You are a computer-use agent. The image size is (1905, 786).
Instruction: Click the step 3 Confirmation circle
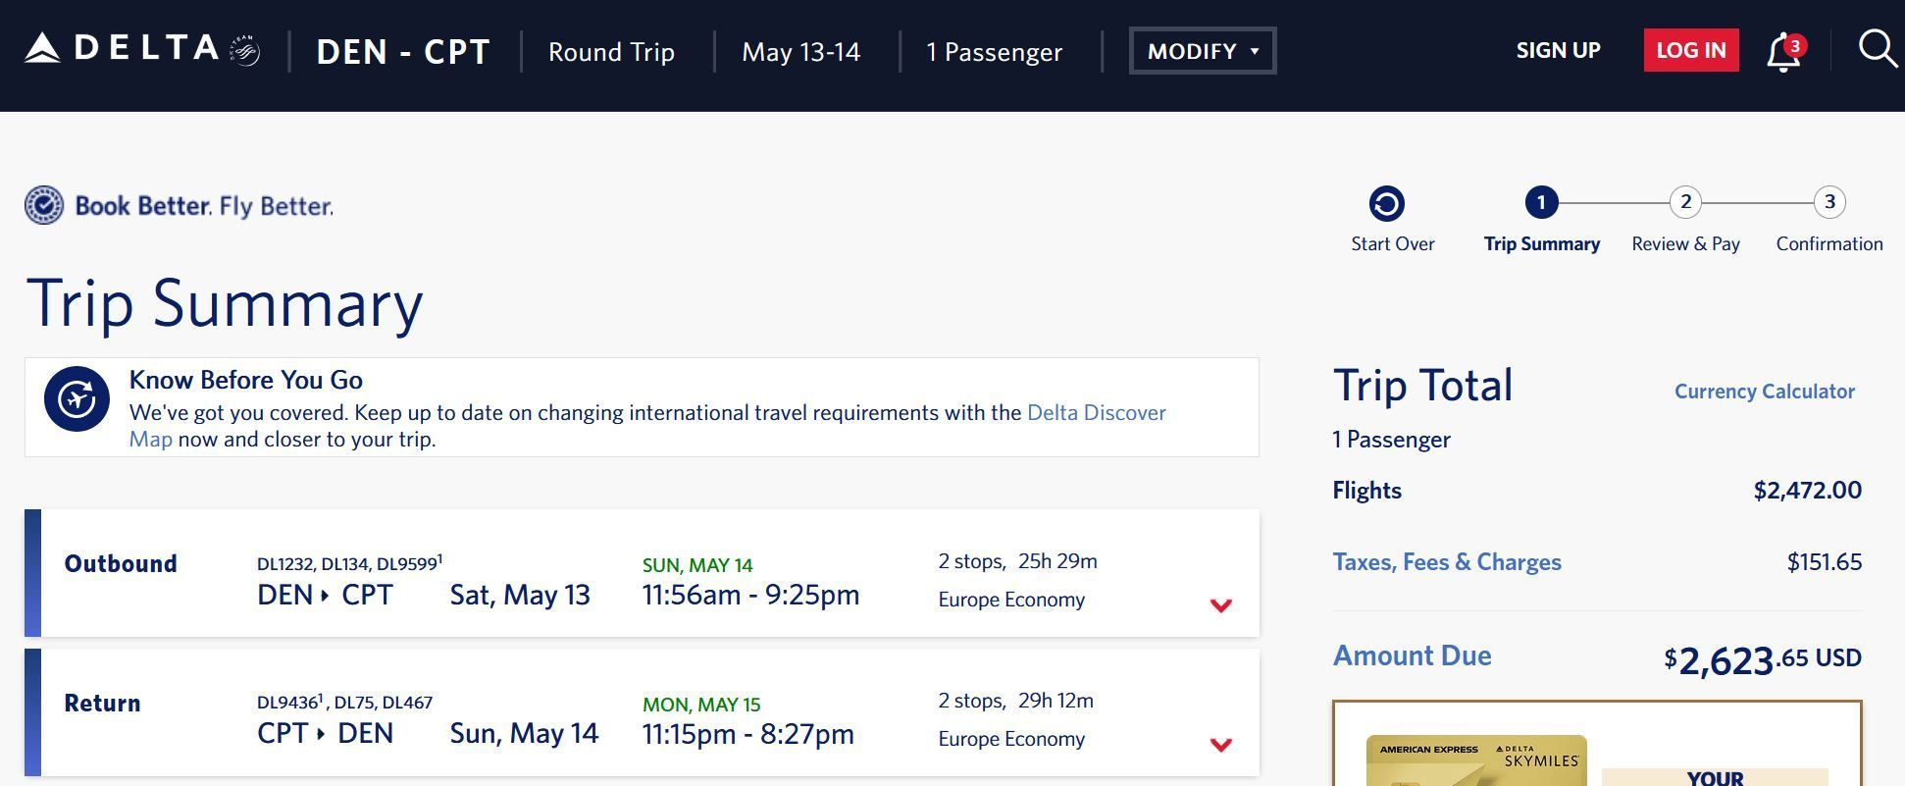[x=1828, y=202]
